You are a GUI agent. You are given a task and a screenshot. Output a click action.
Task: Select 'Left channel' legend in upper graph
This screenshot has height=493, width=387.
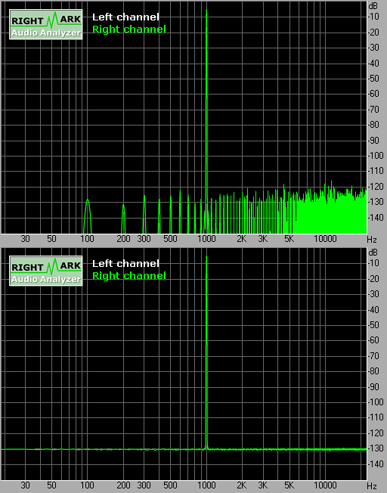(125, 17)
